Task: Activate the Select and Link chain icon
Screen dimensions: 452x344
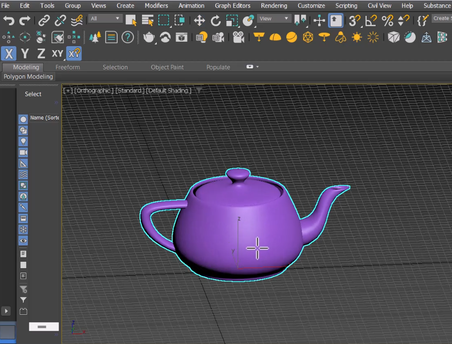Action: pyautogui.click(x=44, y=20)
